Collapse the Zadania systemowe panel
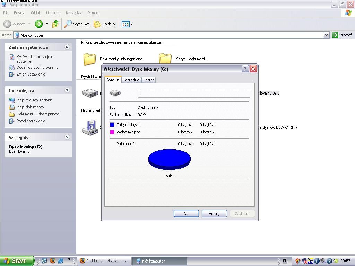Screen dimensions: 355x266 pyautogui.click(x=67, y=47)
